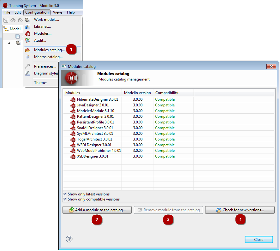This screenshot has height=251, width=280.
Task: Click the Libraries menu icon
Action: (x=27, y=27)
